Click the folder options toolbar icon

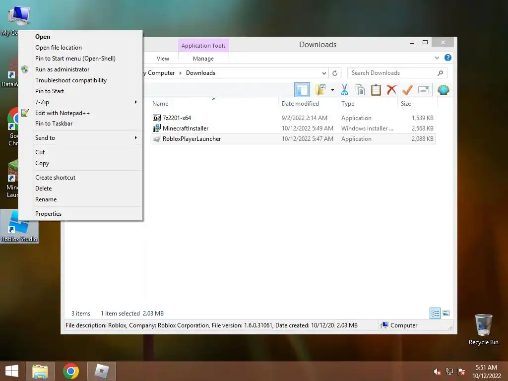coord(320,90)
